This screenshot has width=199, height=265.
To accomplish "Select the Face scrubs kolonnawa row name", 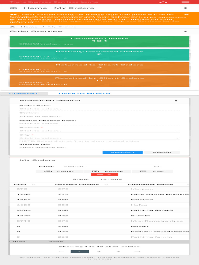I will [x=160, y=194].
